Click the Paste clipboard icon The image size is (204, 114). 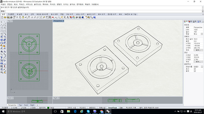pos(23,17)
